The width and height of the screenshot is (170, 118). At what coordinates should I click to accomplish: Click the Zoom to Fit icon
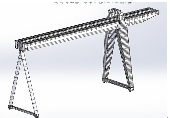pos(56,2)
